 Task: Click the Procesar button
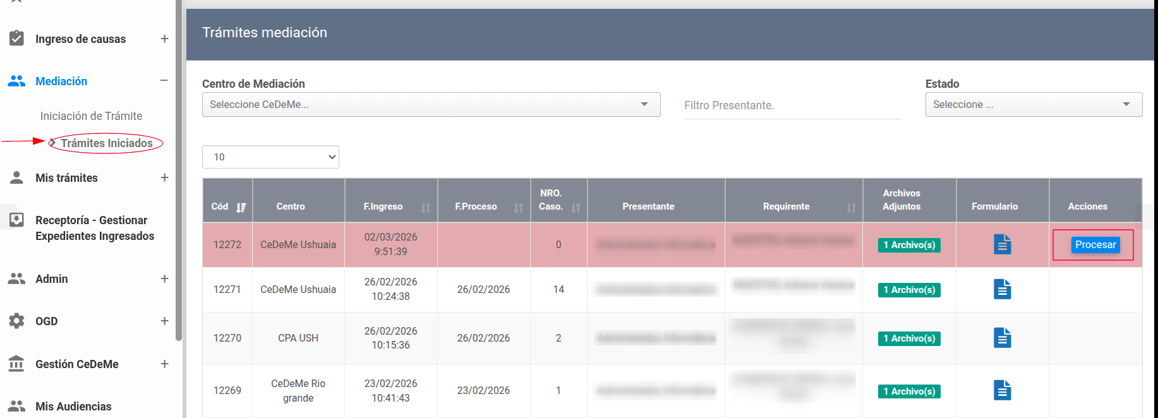[x=1095, y=244]
